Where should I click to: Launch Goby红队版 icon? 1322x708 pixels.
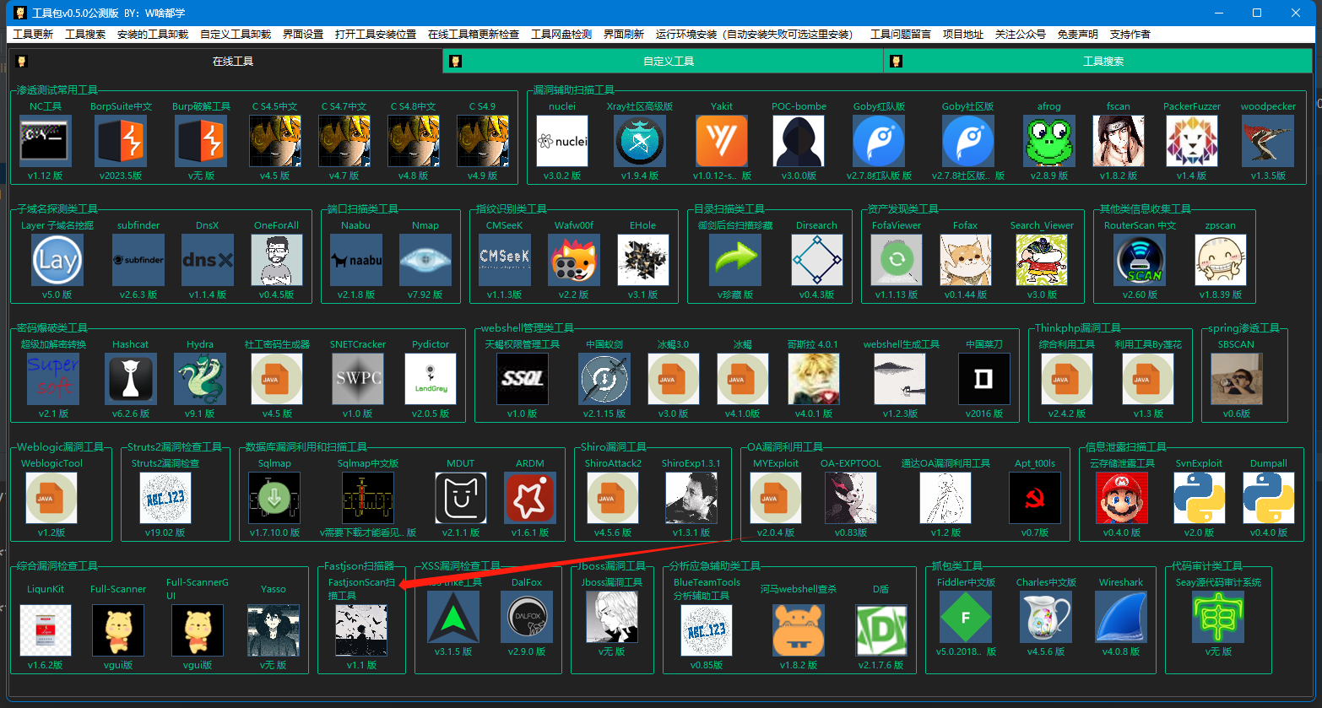[x=879, y=141]
